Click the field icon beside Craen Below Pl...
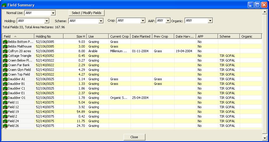The height and width of the screenshot is (142, 269). click(x=5, y=60)
